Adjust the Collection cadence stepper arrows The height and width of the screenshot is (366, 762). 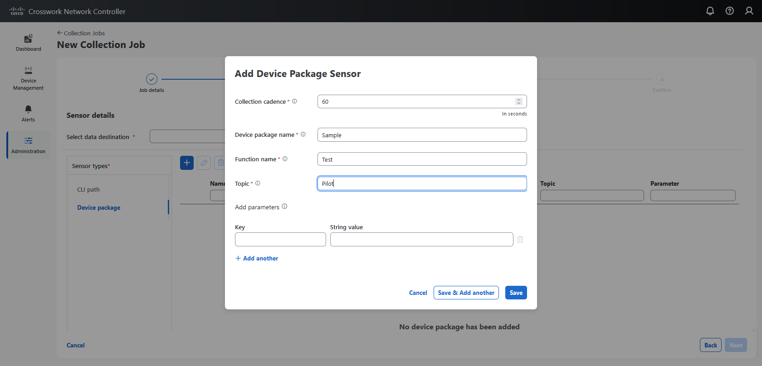point(519,101)
